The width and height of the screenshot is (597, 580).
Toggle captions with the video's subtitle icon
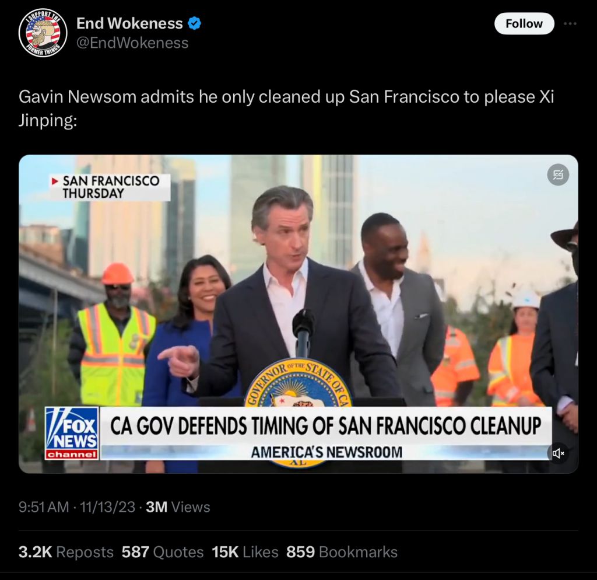pyautogui.click(x=558, y=175)
